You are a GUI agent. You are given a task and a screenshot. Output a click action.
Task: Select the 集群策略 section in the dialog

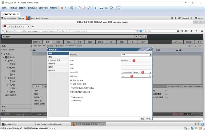[x=58, y=64]
